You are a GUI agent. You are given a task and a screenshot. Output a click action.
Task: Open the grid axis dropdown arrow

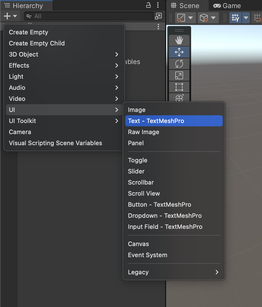click(x=246, y=18)
